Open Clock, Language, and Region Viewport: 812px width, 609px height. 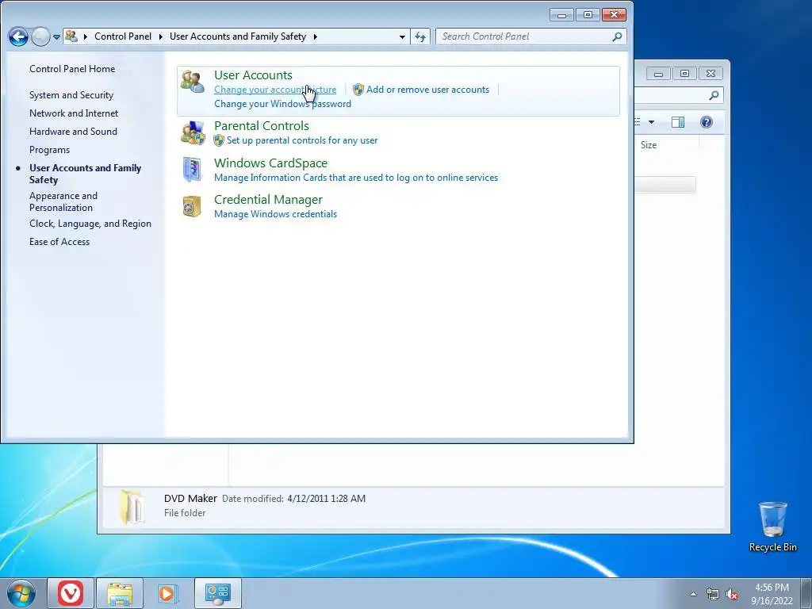point(90,224)
